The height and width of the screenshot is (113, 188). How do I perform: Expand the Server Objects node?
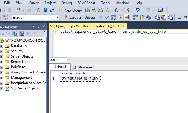[x=1, y=57]
